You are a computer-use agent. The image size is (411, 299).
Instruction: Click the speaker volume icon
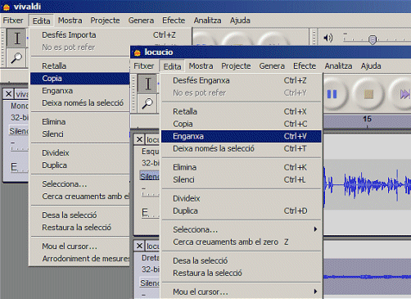tap(328, 38)
